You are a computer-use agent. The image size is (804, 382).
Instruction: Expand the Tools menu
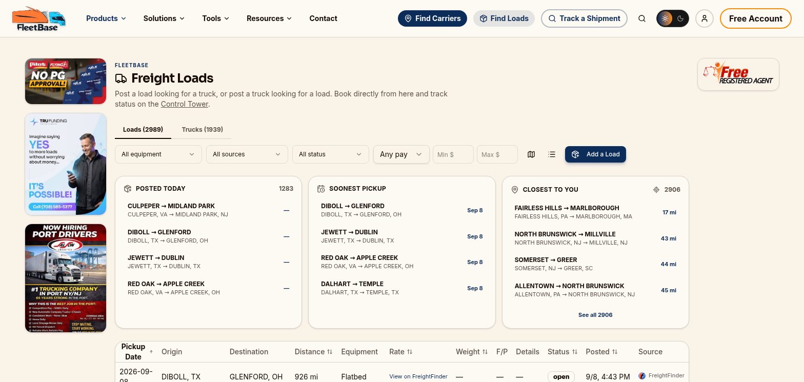216,18
